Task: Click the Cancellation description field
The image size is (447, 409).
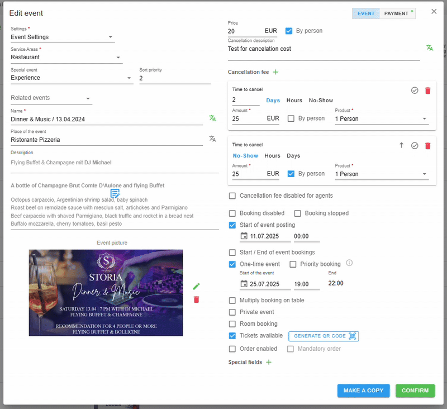Action: click(x=324, y=51)
